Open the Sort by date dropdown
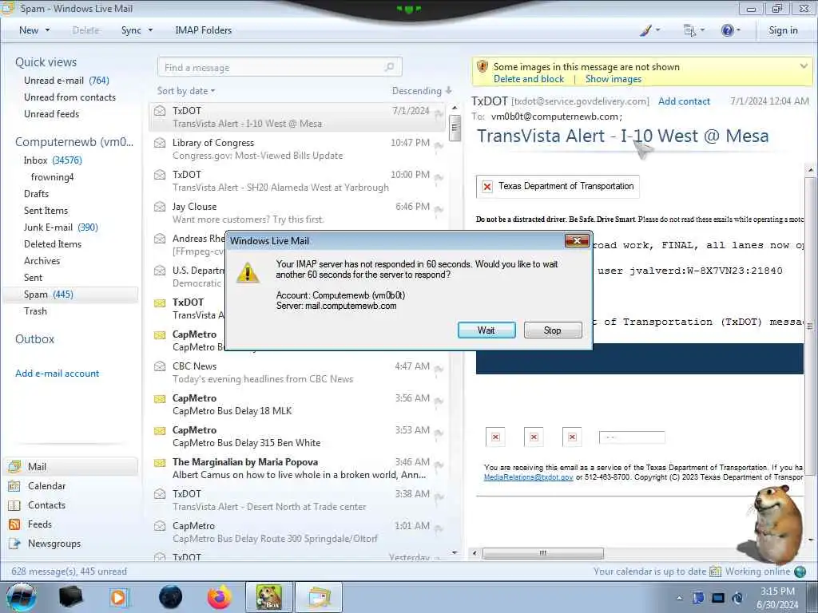This screenshot has height=613, width=818. [x=186, y=91]
